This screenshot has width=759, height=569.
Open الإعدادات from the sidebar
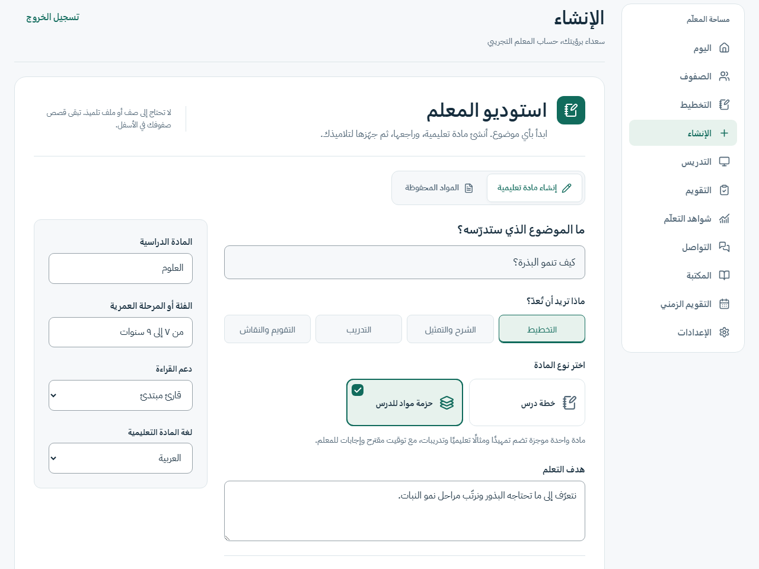pos(683,333)
